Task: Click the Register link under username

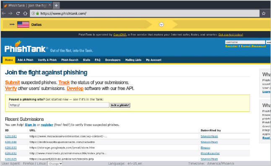Action: 232,46
